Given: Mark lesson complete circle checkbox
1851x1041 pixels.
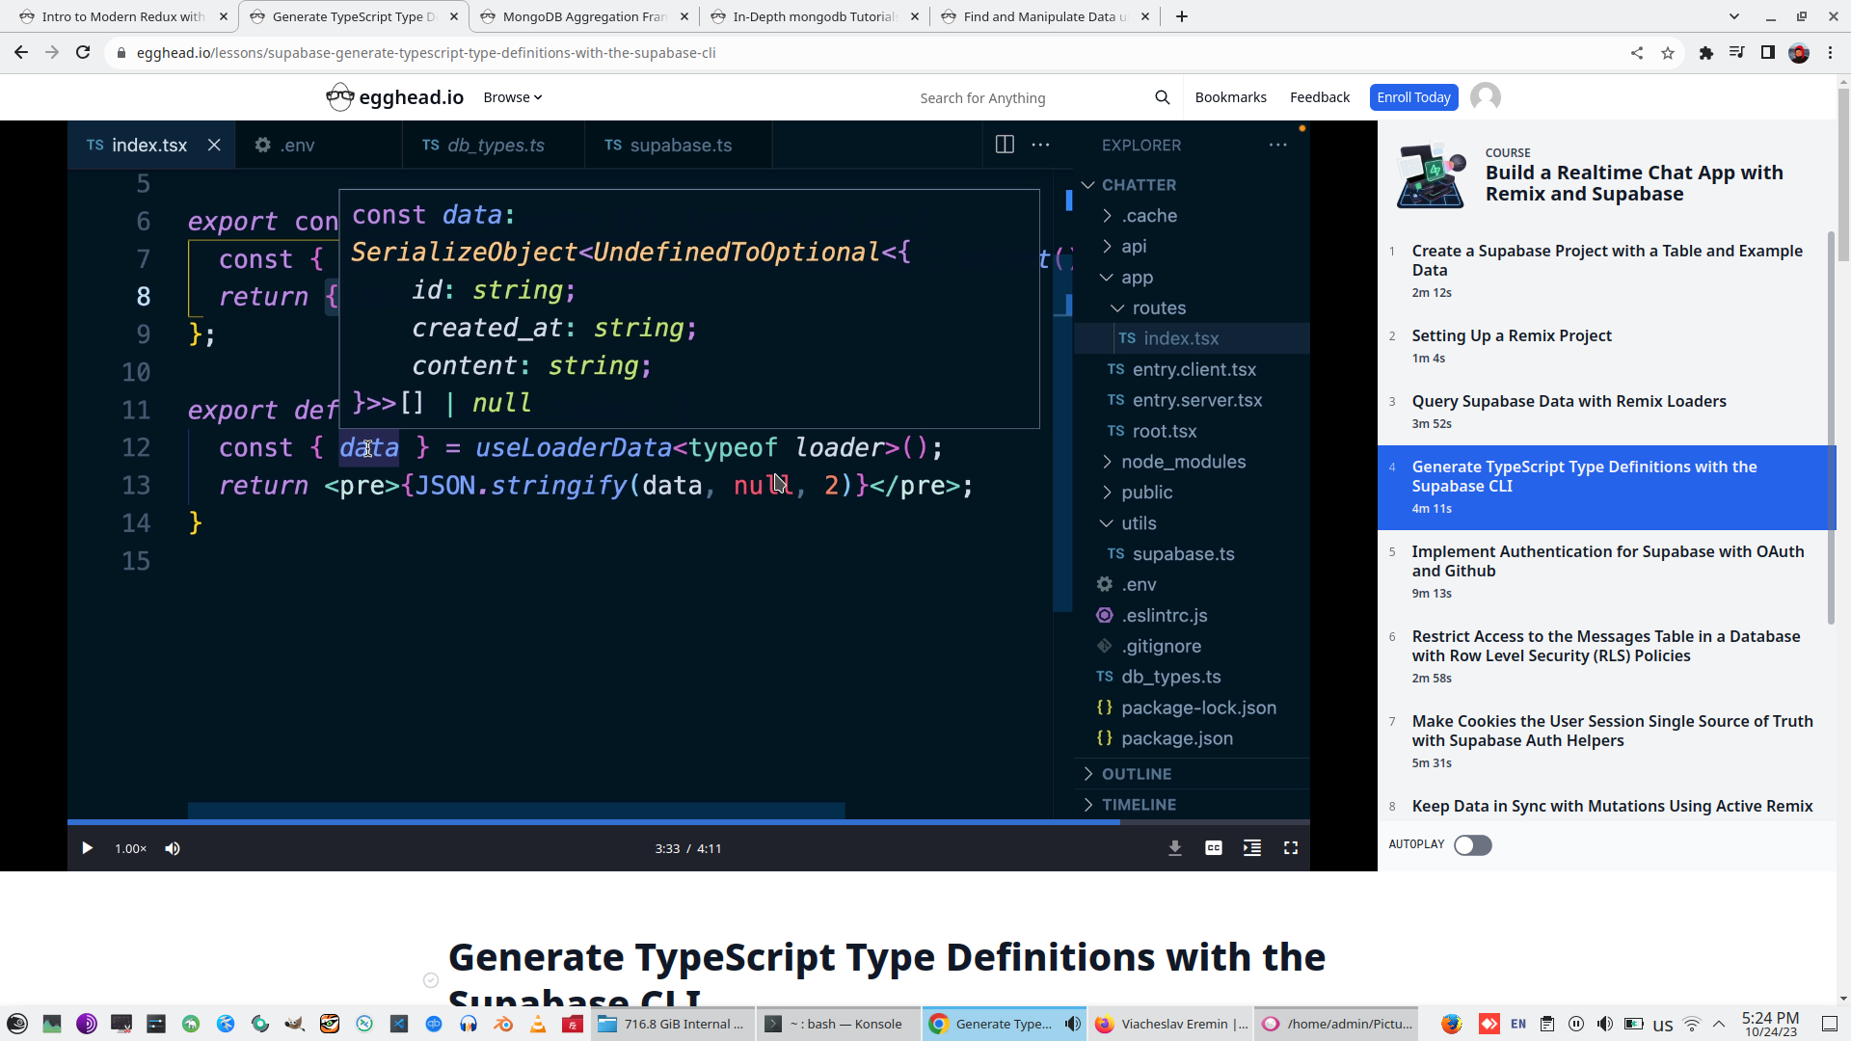Looking at the screenshot, I should click(431, 980).
